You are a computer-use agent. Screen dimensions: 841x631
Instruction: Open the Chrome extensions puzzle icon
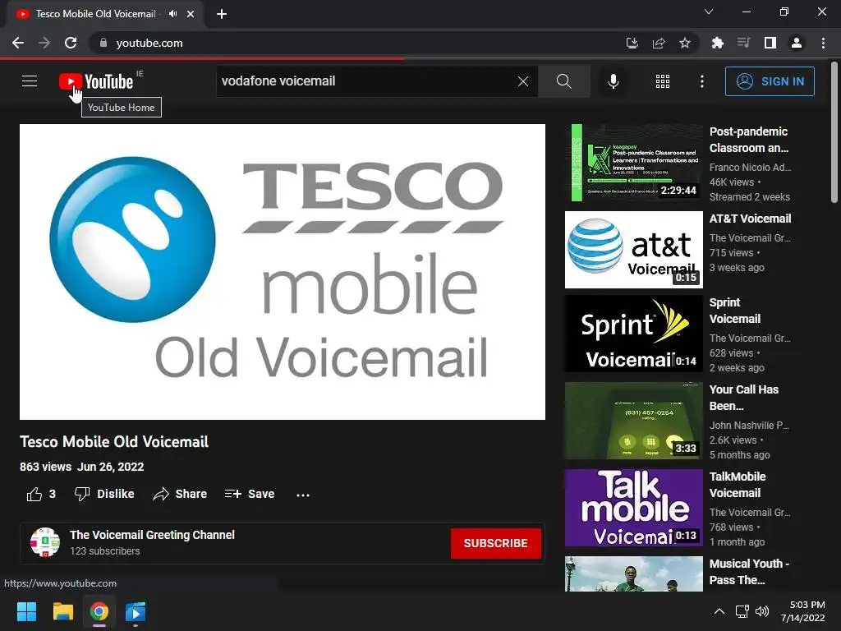(717, 43)
